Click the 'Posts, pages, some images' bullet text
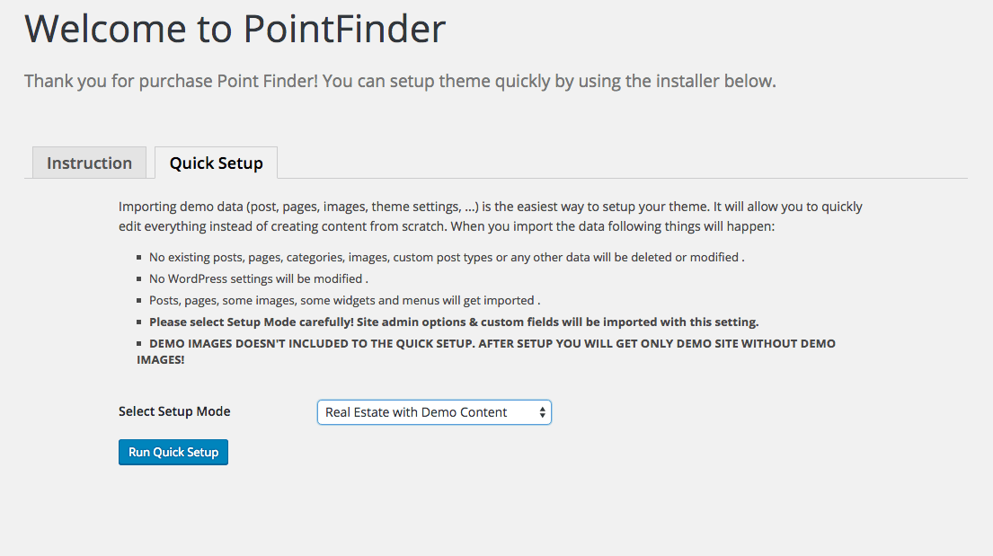Viewport: 993px width, 556px height. (x=344, y=300)
